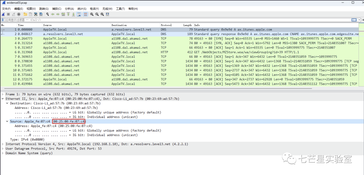
Task: Expand the Frame 1 details row
Action: 3,94
